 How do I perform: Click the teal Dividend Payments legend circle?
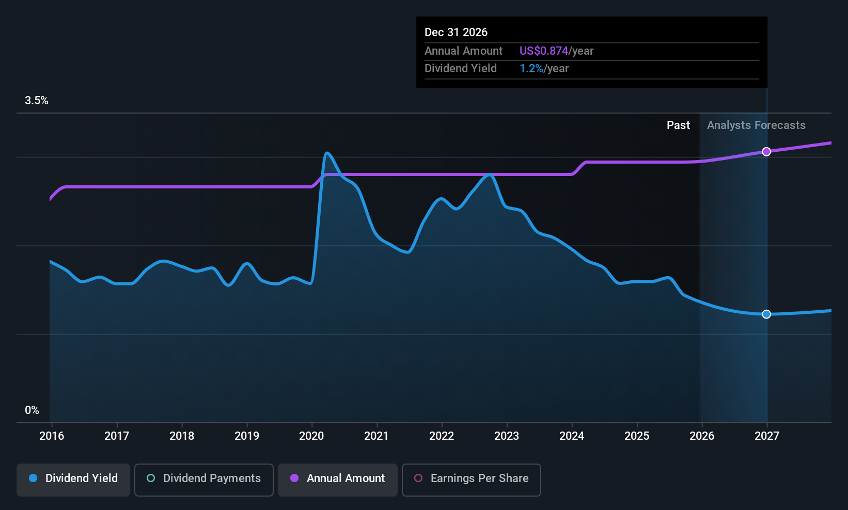pos(151,479)
